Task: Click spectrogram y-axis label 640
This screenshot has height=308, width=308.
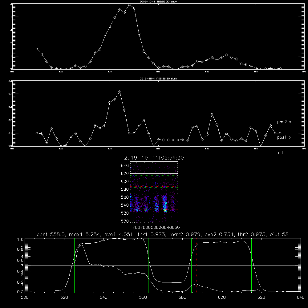Action: click(x=125, y=166)
